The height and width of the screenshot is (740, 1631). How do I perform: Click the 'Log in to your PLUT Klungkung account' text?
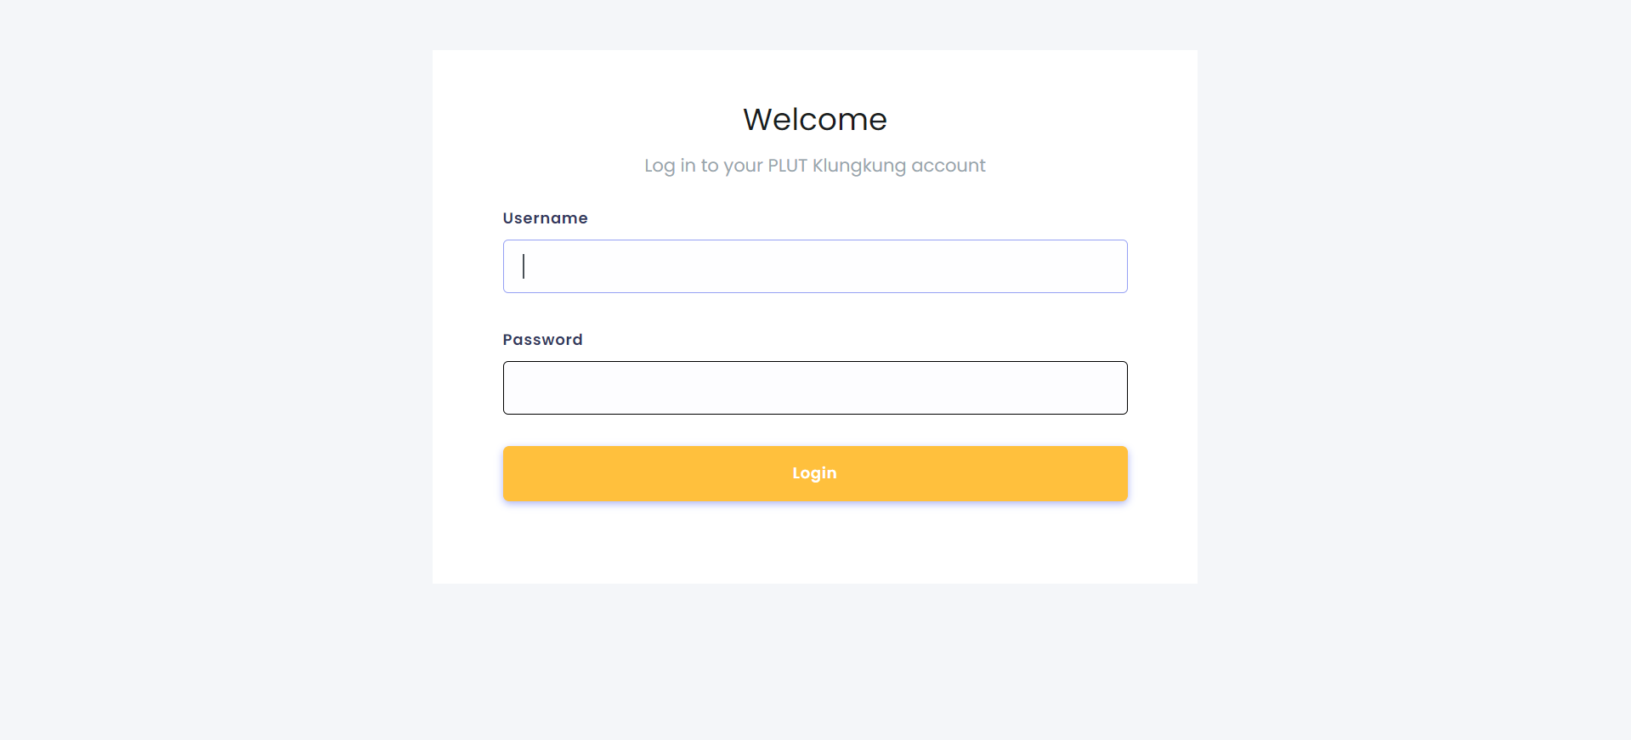tap(814, 166)
